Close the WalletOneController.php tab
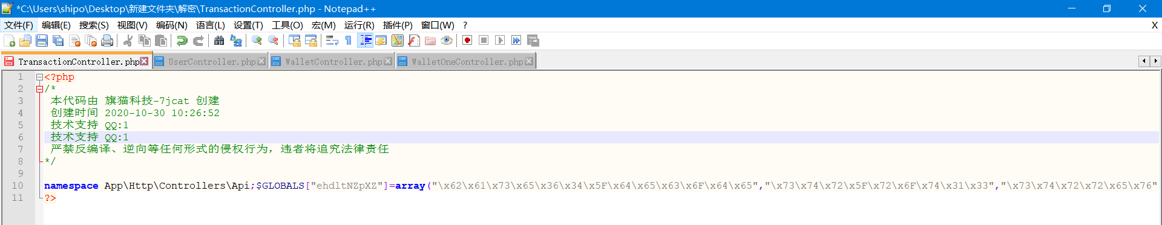The height and width of the screenshot is (225, 1162). coord(529,61)
